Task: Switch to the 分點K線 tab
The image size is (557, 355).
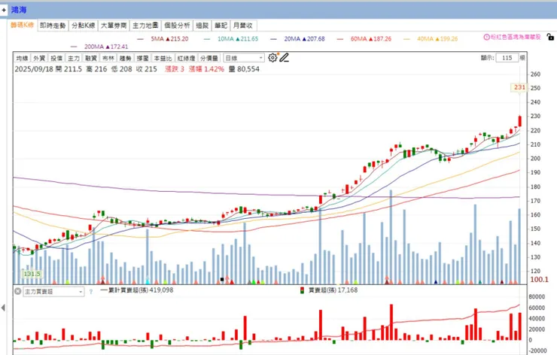Action: click(83, 26)
